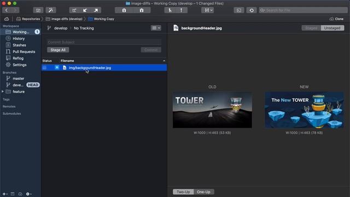Open Quick Actions magic wand icon
The width and height of the screenshot is (350, 197).
51,10
